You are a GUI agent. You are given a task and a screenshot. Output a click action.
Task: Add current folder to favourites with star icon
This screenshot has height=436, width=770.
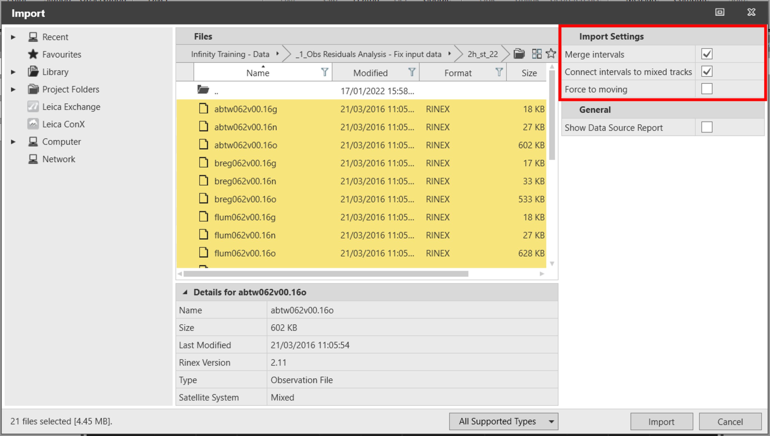coord(551,54)
